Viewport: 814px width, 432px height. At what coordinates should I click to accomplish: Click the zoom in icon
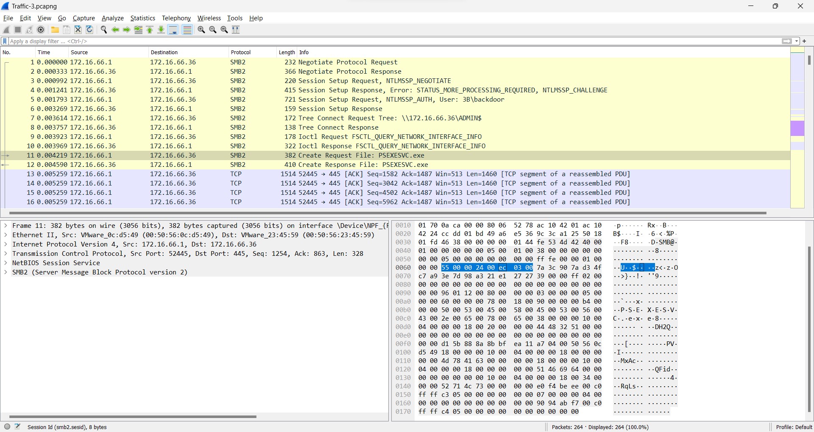[x=201, y=30]
